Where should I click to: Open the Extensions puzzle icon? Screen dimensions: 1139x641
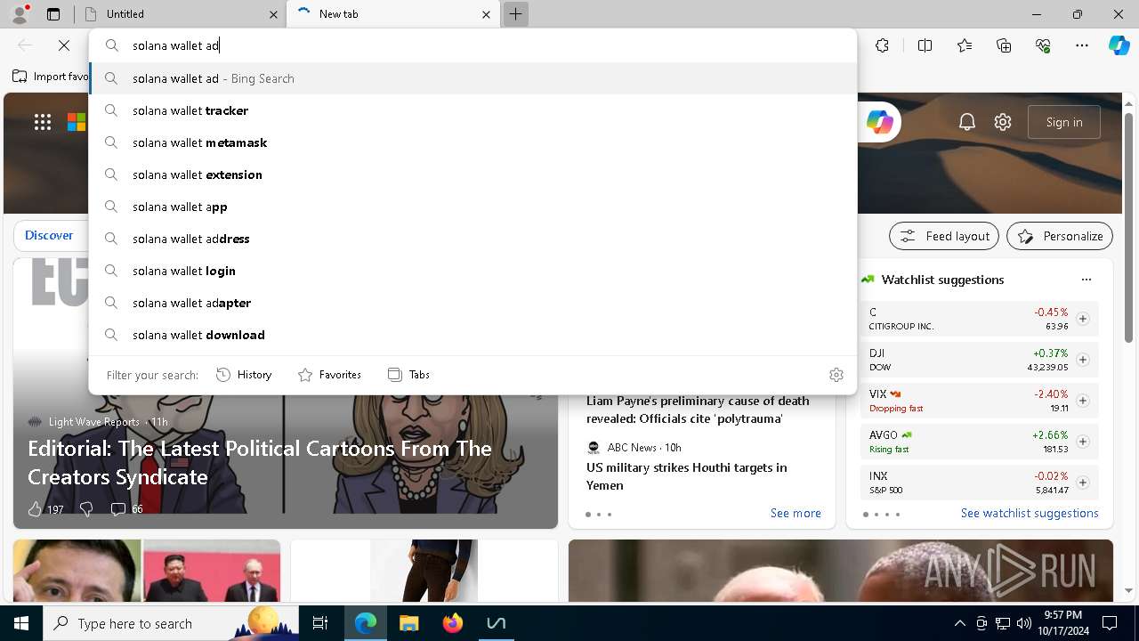pos(882,45)
